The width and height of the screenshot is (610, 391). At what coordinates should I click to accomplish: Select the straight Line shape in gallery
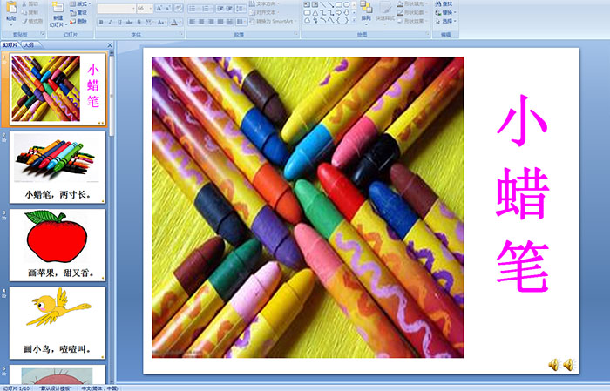coord(322,4)
